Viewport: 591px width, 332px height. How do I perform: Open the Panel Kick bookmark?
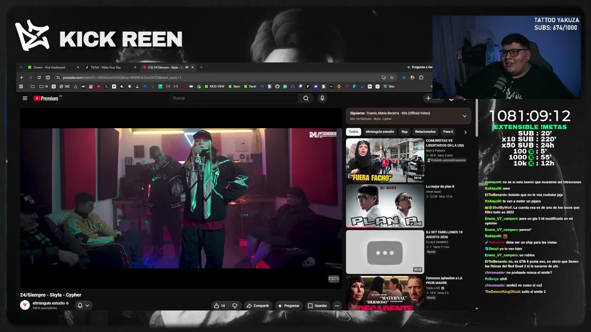pos(250,86)
